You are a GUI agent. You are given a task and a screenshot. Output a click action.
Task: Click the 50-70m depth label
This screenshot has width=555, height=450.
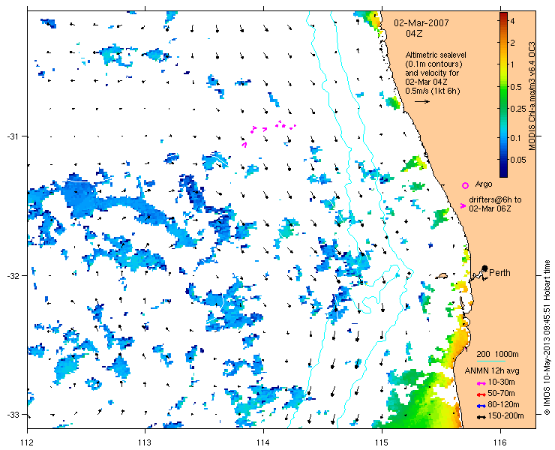(x=501, y=393)
